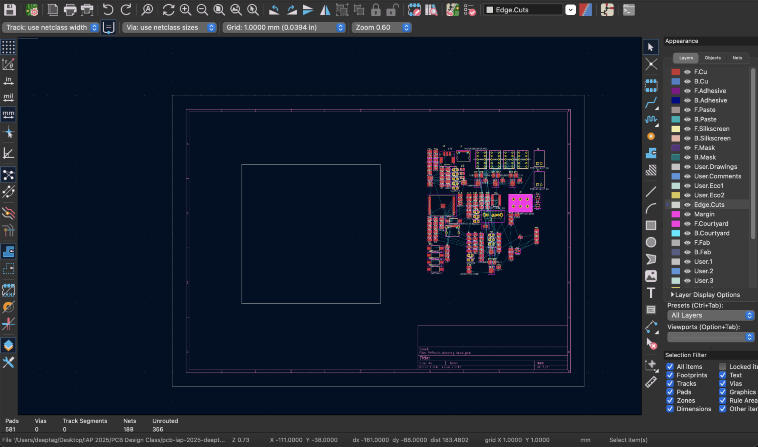Toggle visibility of F.Cu layer
Image resolution: width=758 pixels, height=447 pixels.
[687, 71]
